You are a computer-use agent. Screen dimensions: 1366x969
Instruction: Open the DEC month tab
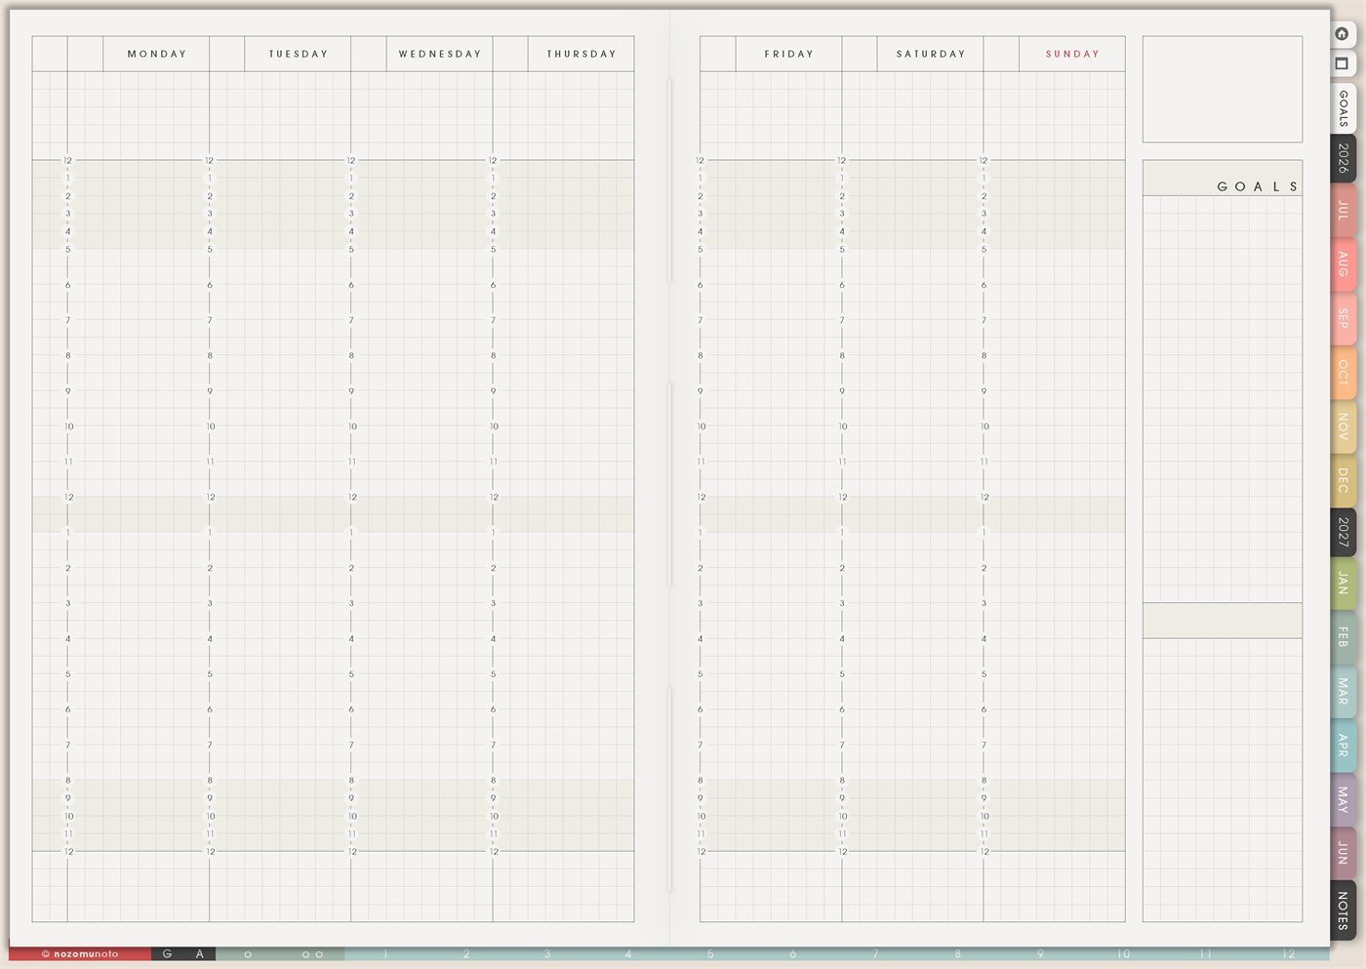tap(1344, 479)
